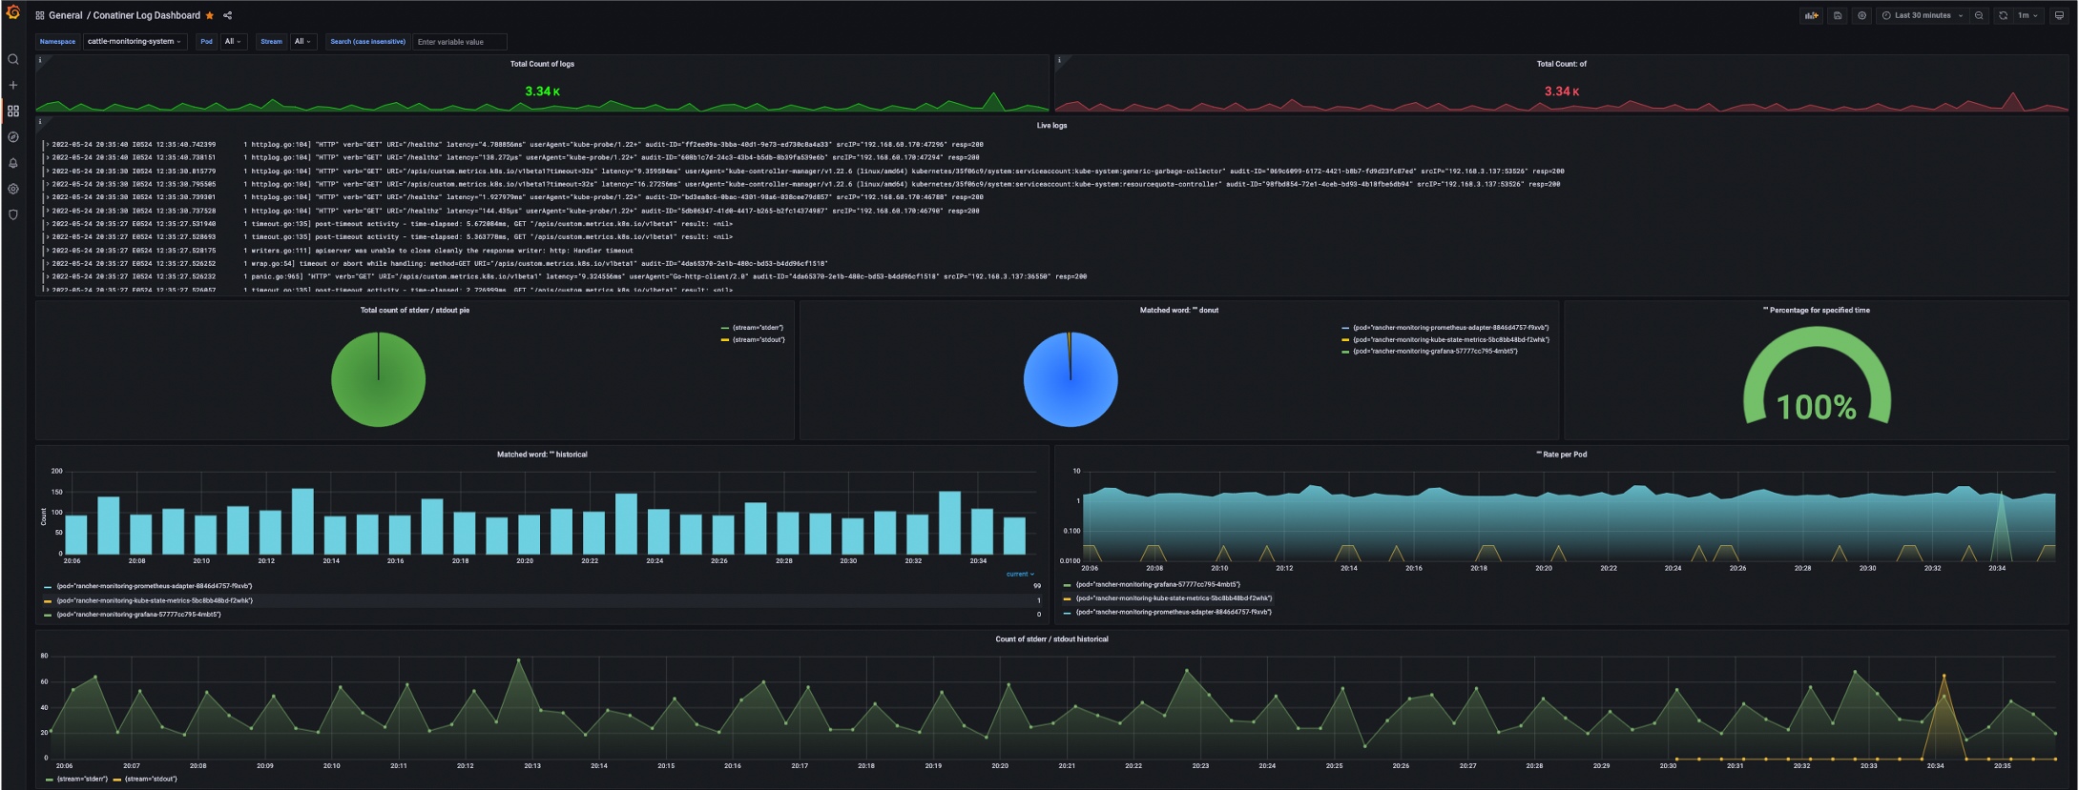2079x790 pixels.
Task: Share the dashboard via the share icon
Action: pos(227,15)
